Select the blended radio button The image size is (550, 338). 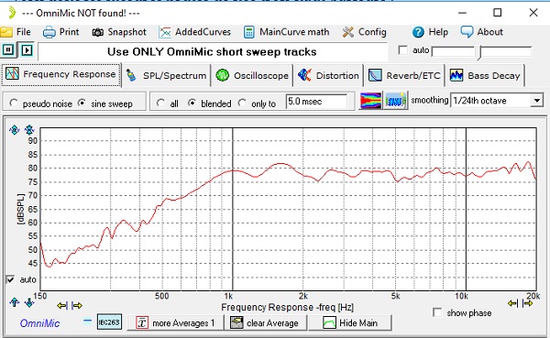192,104
